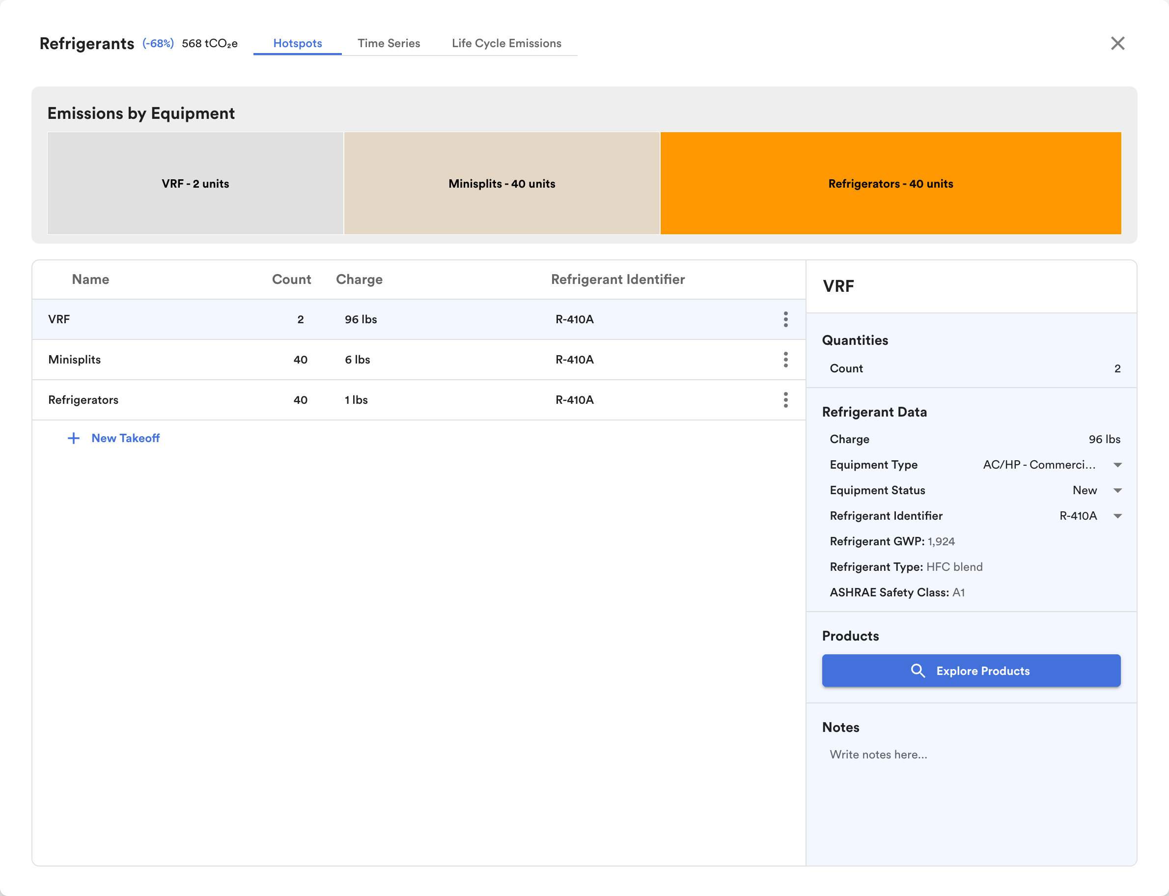This screenshot has height=896, width=1169.
Task: Close the Refrigerants dialog
Action: click(1117, 43)
